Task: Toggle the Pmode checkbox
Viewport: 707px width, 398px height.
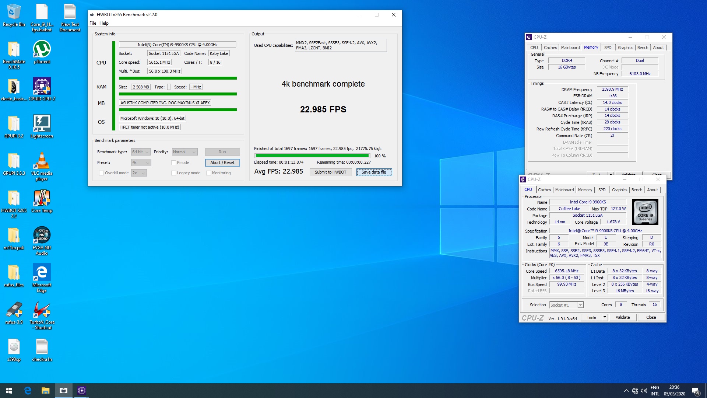Action: click(x=173, y=163)
